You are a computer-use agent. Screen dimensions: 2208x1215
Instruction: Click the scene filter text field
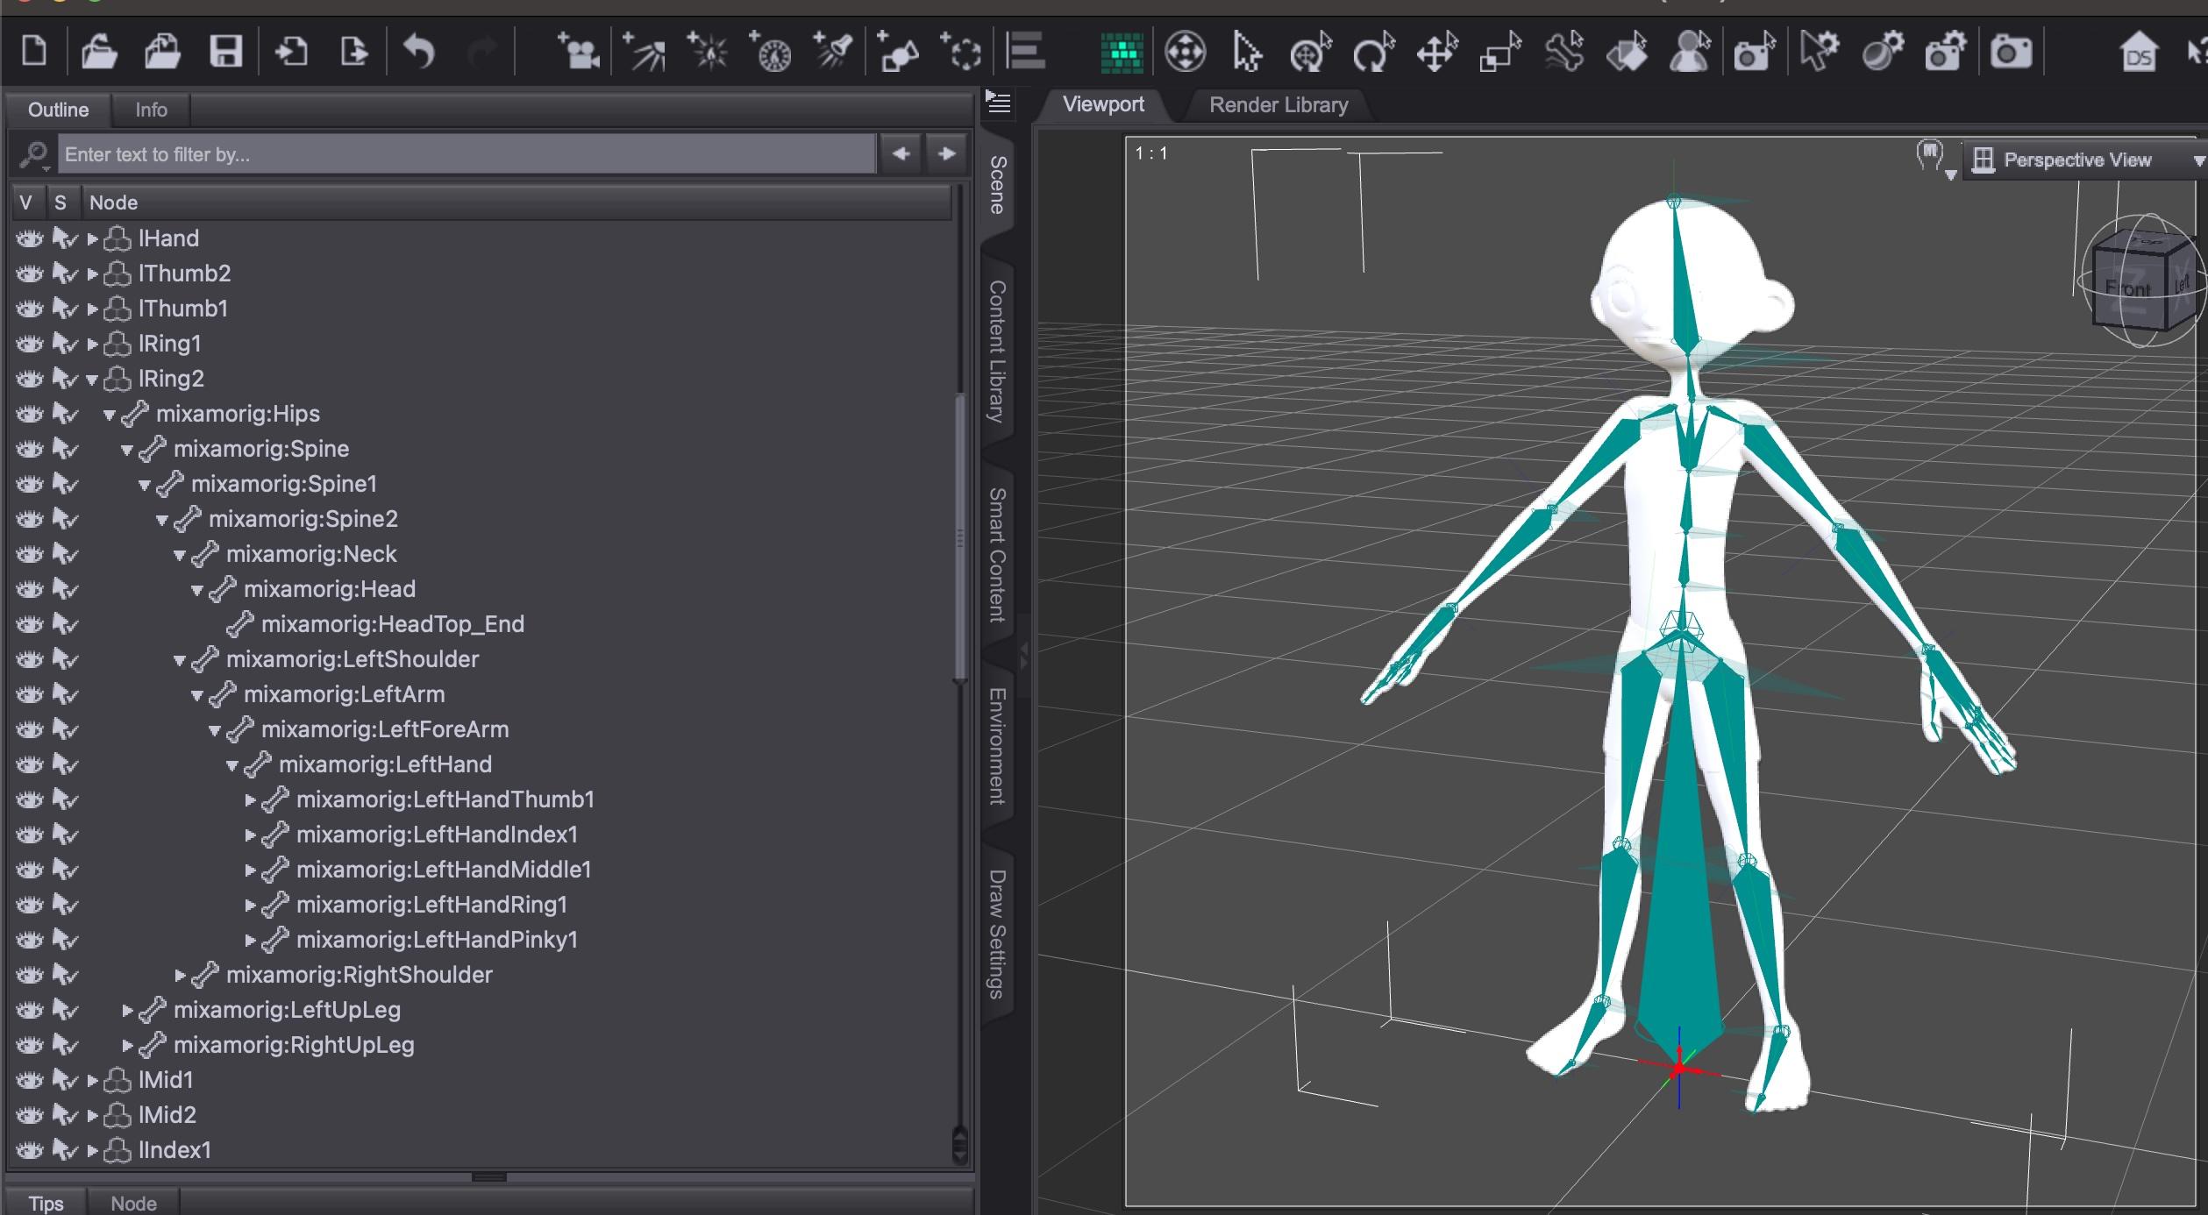[465, 154]
